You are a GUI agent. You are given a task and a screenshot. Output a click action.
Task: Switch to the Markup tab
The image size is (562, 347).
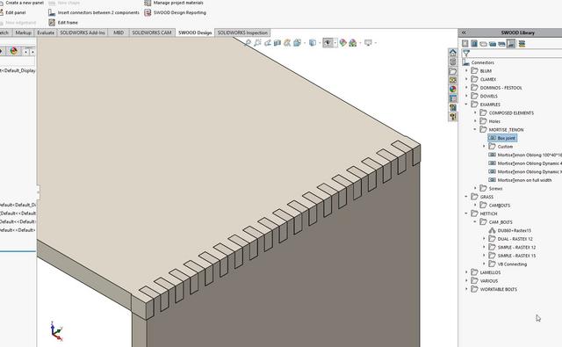coord(24,33)
